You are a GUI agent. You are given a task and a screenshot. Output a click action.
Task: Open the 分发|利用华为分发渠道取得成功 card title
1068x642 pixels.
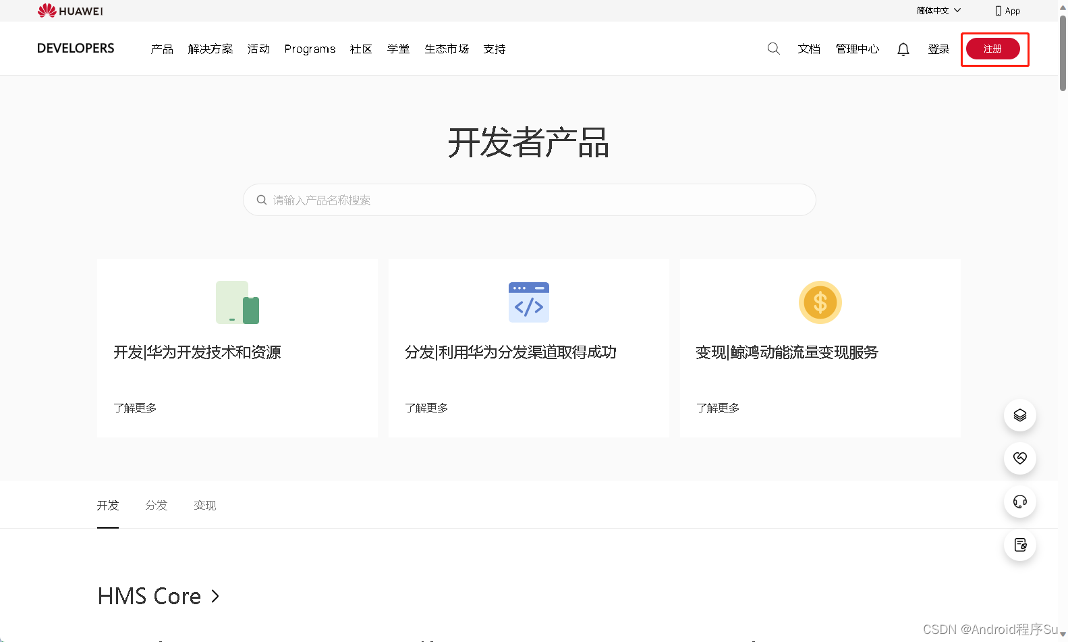click(x=511, y=352)
